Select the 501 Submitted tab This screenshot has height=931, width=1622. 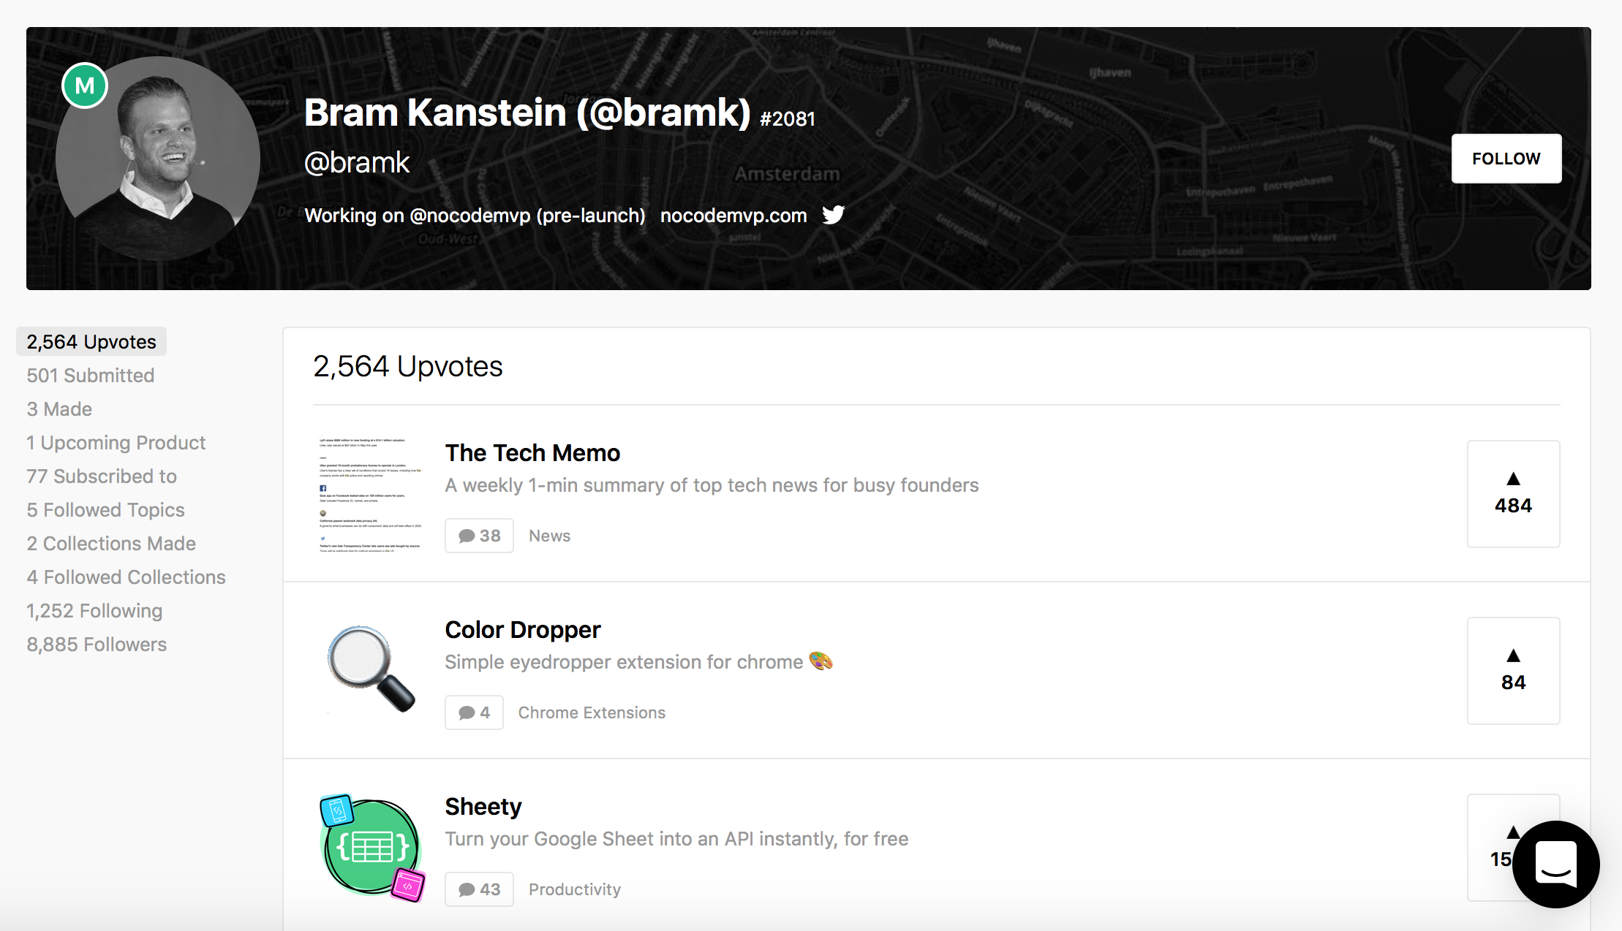[91, 376]
